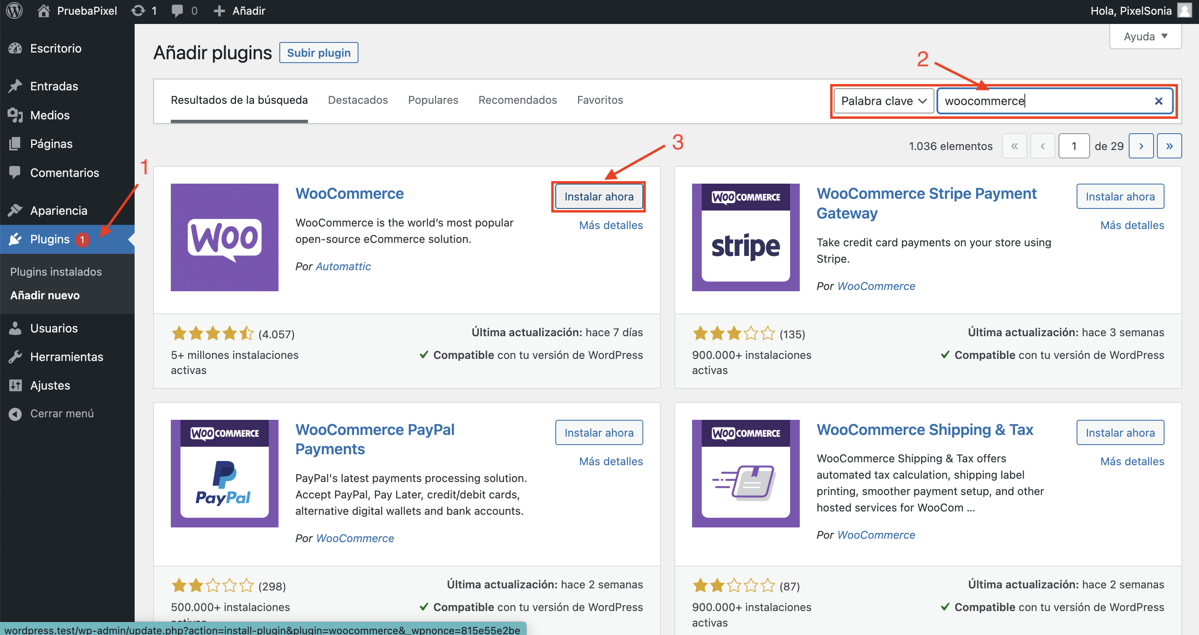Switch to Resultados de la búsqueda tab
The height and width of the screenshot is (635, 1199).
point(239,100)
